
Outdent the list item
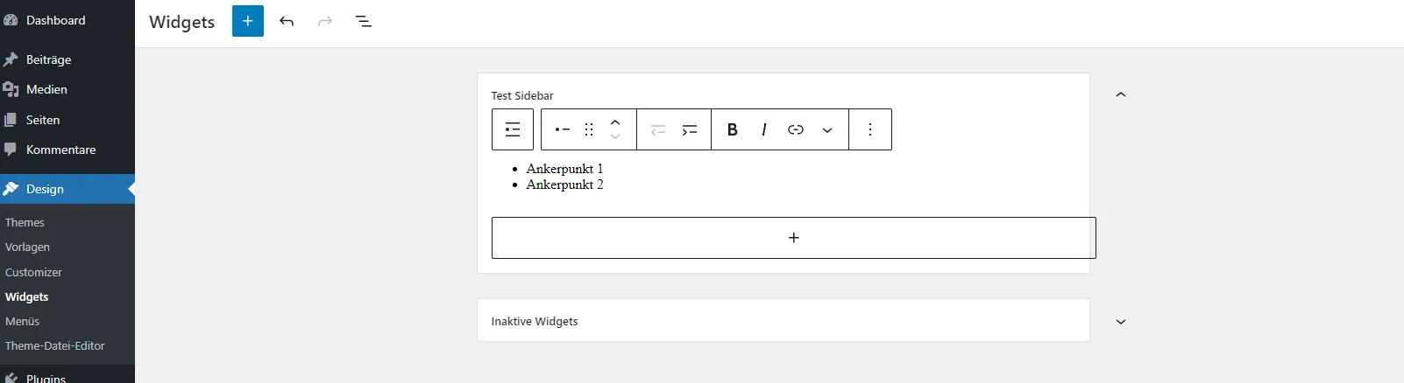pyautogui.click(x=658, y=129)
